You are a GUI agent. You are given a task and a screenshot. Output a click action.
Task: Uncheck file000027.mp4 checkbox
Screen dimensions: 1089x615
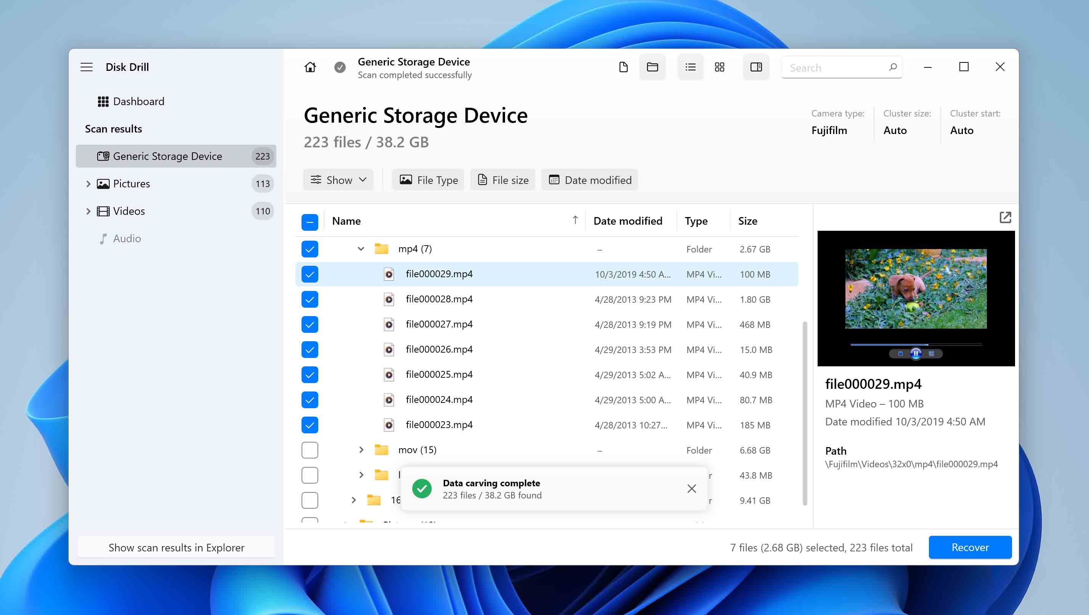pos(310,324)
